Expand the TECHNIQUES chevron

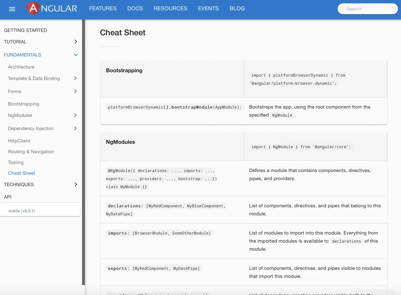(x=76, y=184)
